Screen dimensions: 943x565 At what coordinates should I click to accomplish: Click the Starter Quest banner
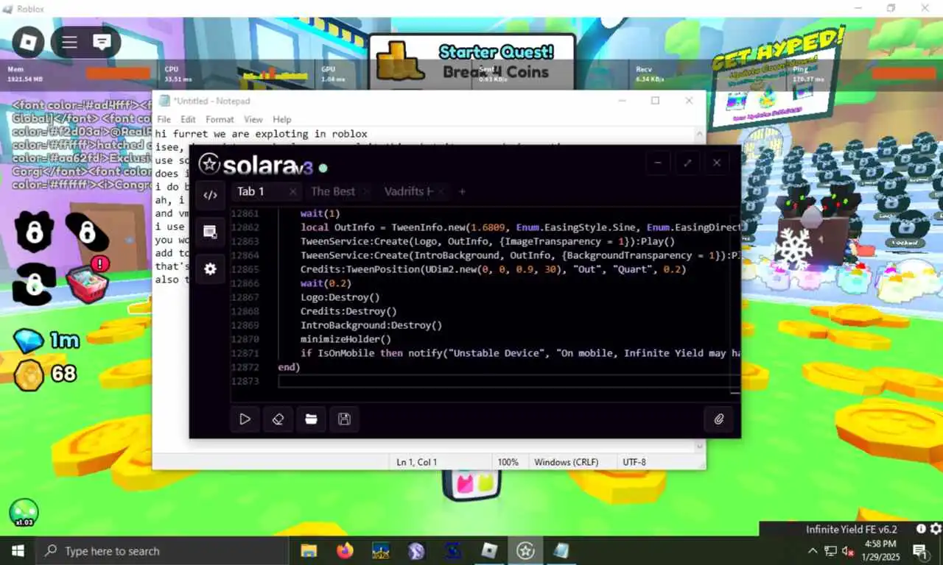click(x=471, y=62)
